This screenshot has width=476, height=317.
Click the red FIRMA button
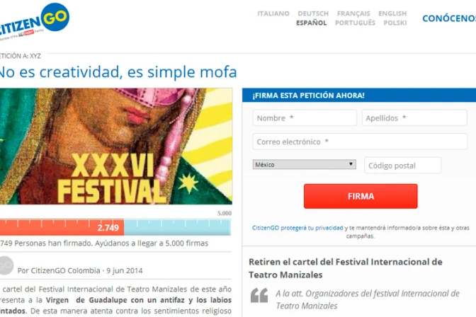[361, 196]
